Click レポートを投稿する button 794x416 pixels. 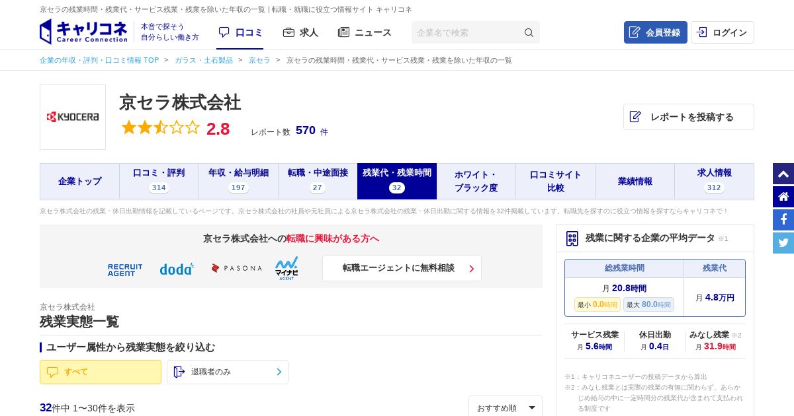coord(688,117)
